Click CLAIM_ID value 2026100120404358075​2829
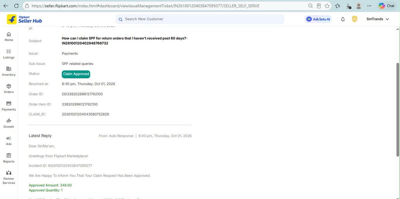 click(85, 114)
